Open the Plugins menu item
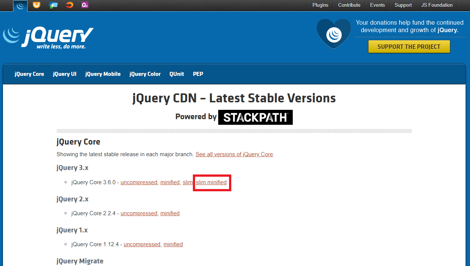 click(x=320, y=5)
